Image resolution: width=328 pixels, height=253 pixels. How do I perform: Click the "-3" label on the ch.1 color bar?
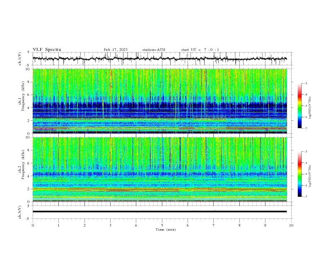tap(306, 83)
